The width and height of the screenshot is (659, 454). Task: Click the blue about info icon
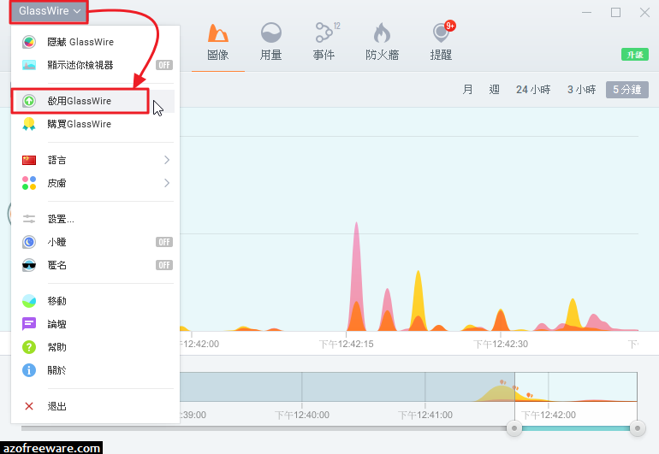tap(29, 370)
